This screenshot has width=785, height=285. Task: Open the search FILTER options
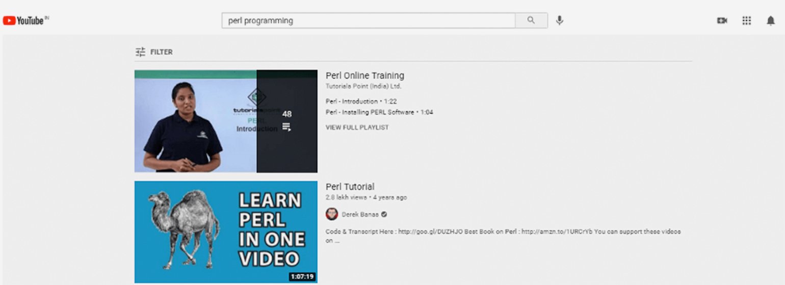pyautogui.click(x=154, y=52)
